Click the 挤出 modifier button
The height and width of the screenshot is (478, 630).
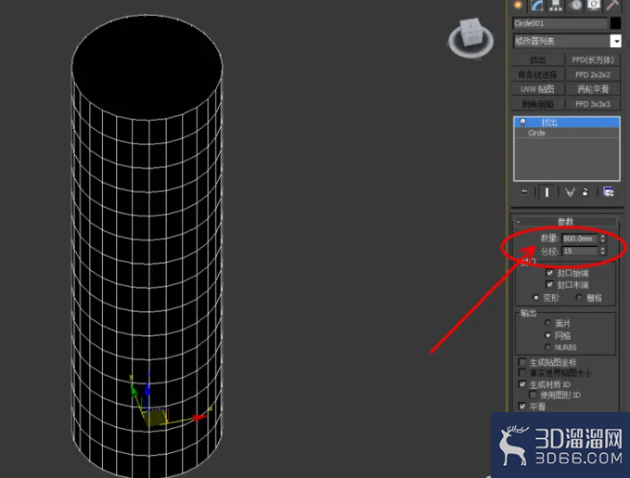[x=538, y=60]
